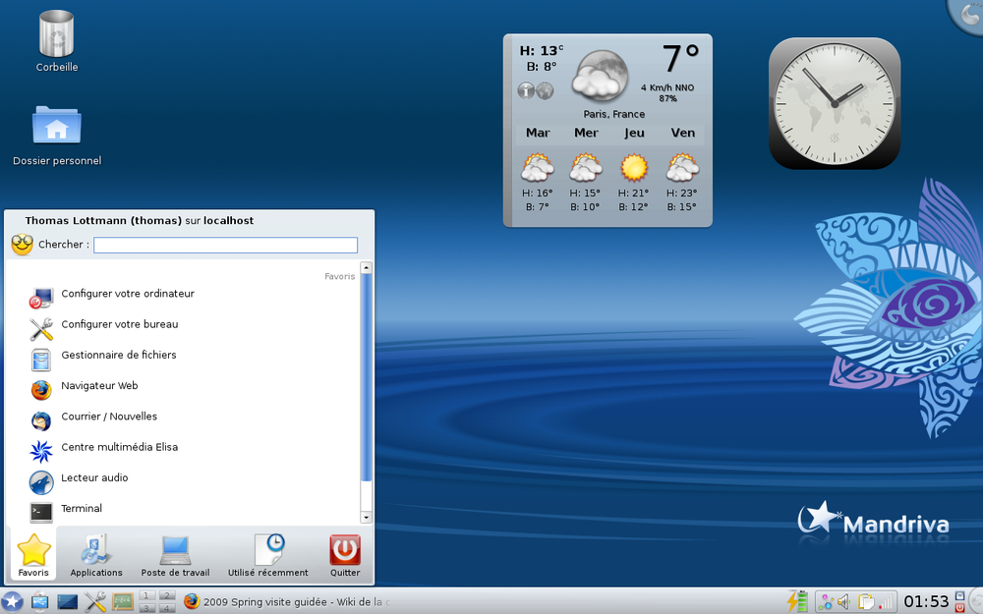Open Gestionnaire de fichiers entry
Screen dimensions: 983x614
click(118, 355)
